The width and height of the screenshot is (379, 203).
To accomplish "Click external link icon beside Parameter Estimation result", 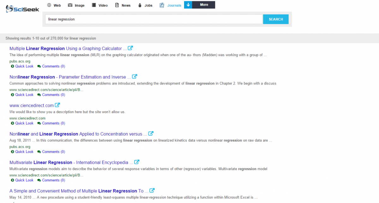I will (x=135, y=77).
